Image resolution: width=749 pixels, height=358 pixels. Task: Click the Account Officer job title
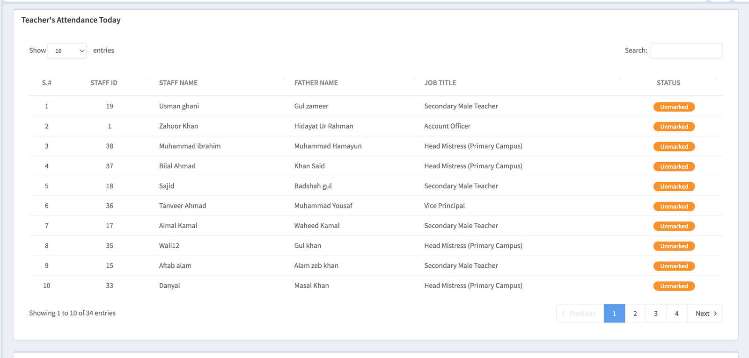coord(447,126)
